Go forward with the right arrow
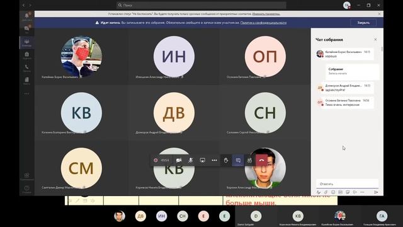The height and width of the screenshot is (227, 403). 30,5
